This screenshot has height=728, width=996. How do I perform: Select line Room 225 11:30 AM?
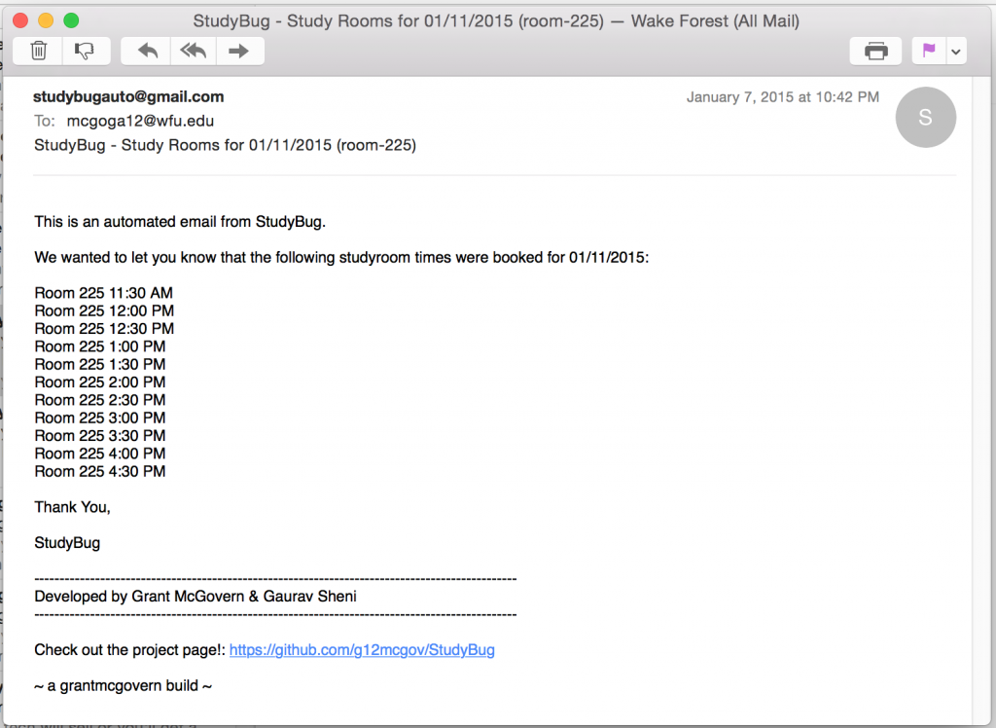coord(103,293)
